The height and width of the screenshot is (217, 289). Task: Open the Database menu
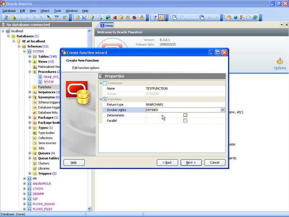9,11
